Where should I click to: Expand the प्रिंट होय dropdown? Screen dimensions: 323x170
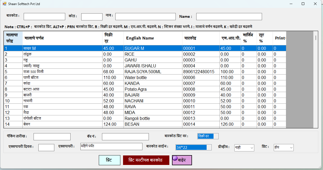tap(284, 147)
